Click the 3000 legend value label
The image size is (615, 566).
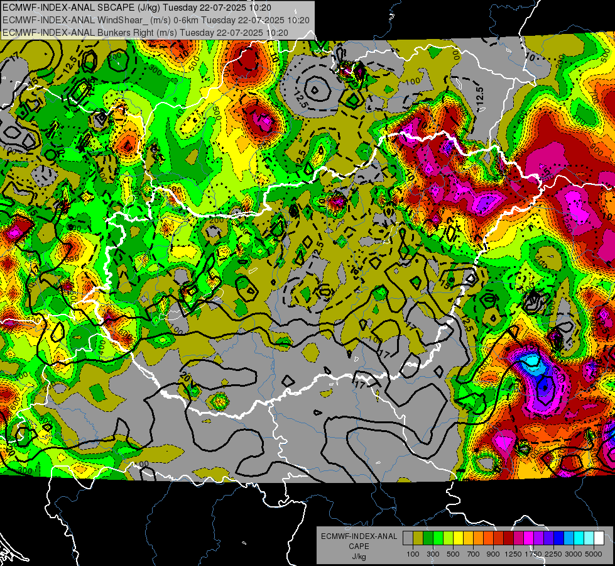tap(574, 554)
